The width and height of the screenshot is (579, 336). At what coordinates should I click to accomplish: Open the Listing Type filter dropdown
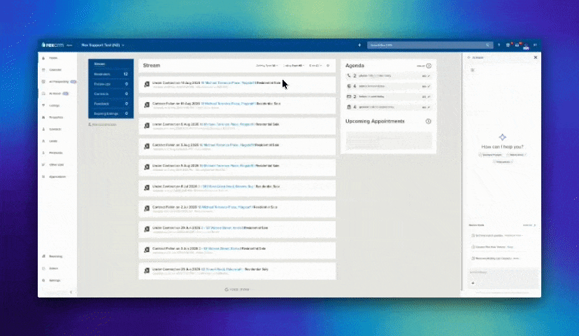294,65
